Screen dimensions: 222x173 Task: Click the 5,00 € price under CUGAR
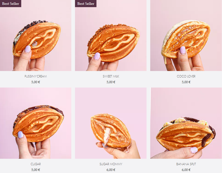pos(36,170)
